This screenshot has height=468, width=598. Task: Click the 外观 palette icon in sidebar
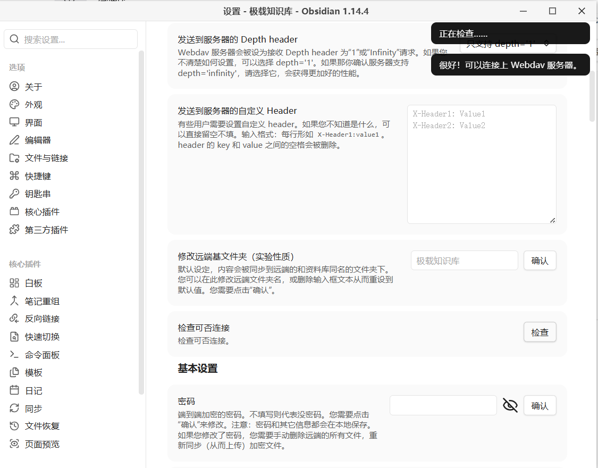pyautogui.click(x=14, y=105)
